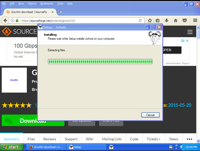The image size is (200, 151).
Task: Switch to Setup taskbar item
Action: tap(87, 147)
